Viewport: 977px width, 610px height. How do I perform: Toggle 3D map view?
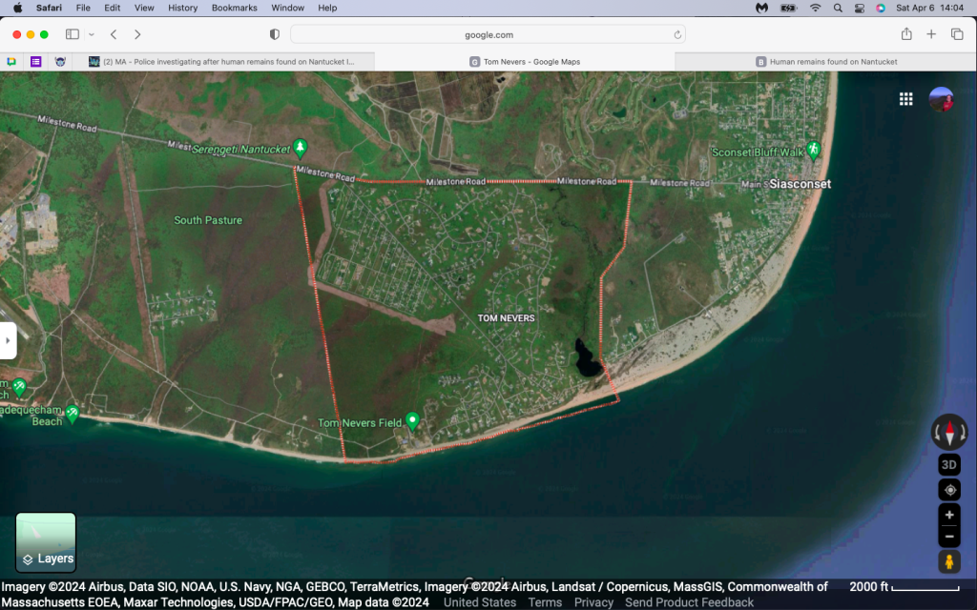click(x=949, y=465)
